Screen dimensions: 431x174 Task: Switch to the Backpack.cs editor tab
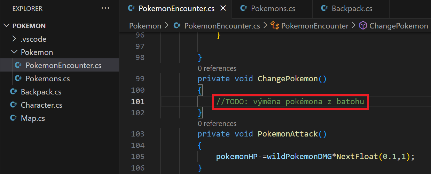(352, 8)
